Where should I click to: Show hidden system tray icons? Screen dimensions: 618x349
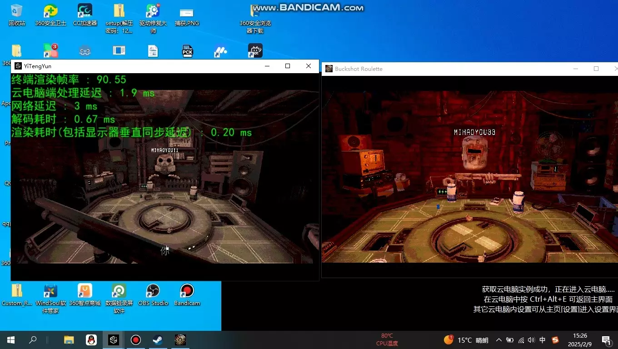tap(499, 340)
